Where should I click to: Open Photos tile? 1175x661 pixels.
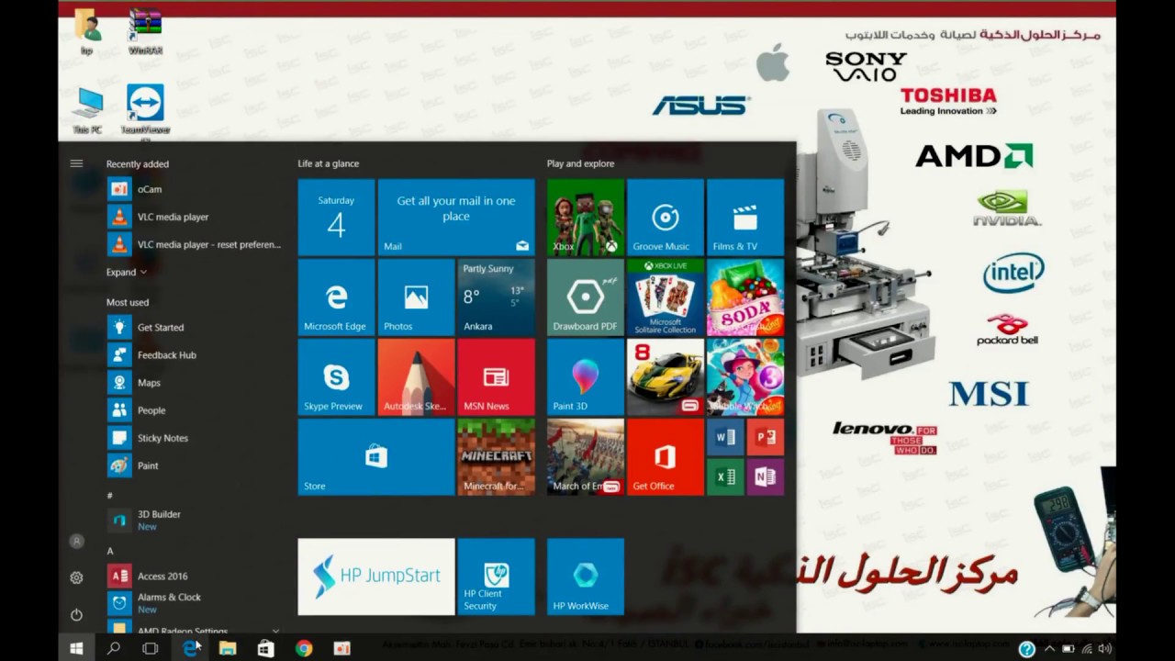(x=416, y=297)
